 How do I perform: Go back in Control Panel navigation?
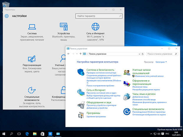click(68, 54)
